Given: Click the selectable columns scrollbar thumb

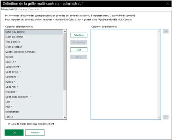Looking at the screenshot, I should click(65, 62).
